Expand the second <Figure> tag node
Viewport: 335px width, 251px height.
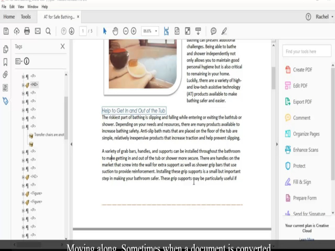click(23, 202)
